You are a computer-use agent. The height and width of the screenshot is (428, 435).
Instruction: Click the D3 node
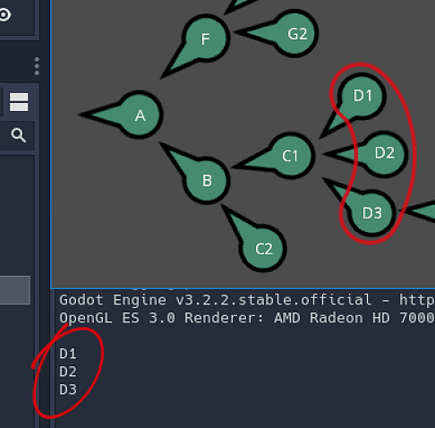(x=371, y=212)
